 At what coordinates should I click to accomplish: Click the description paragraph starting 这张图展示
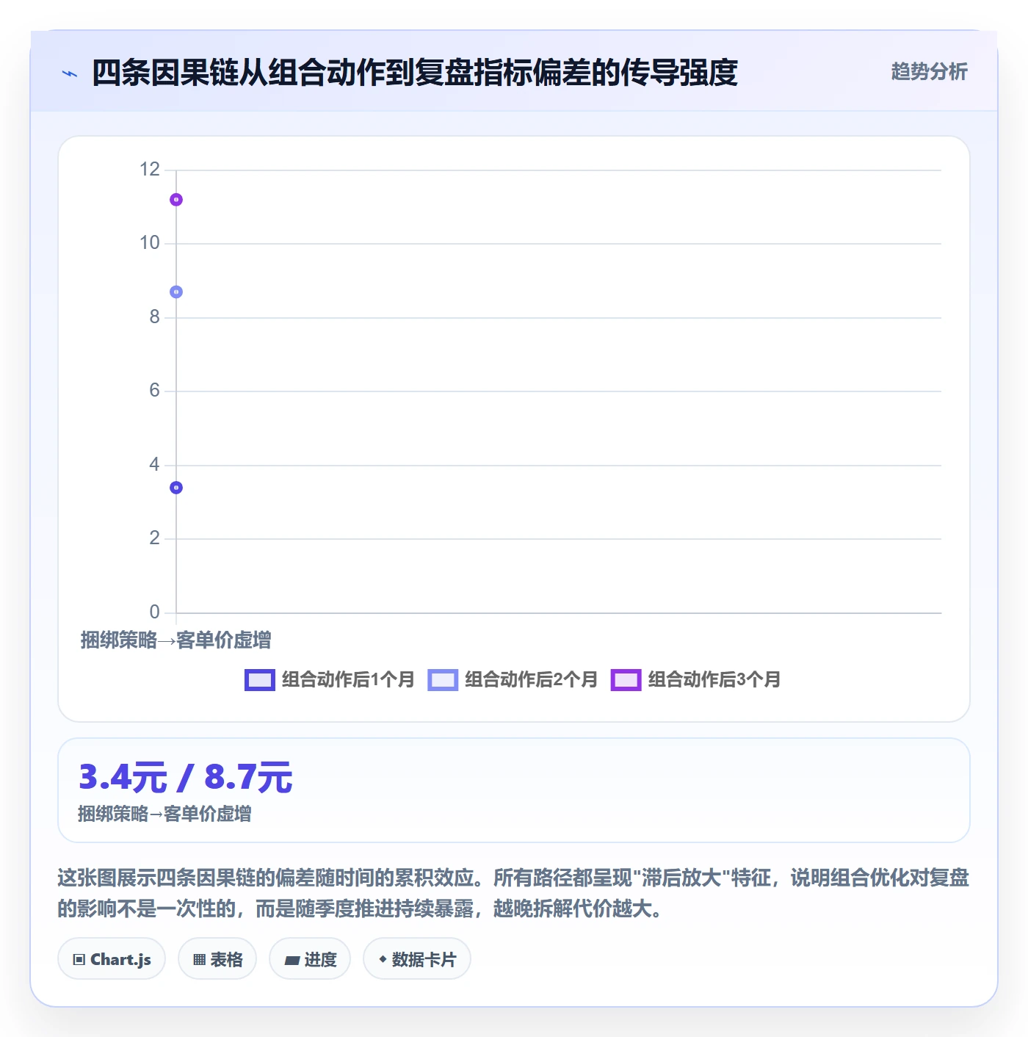[513, 893]
